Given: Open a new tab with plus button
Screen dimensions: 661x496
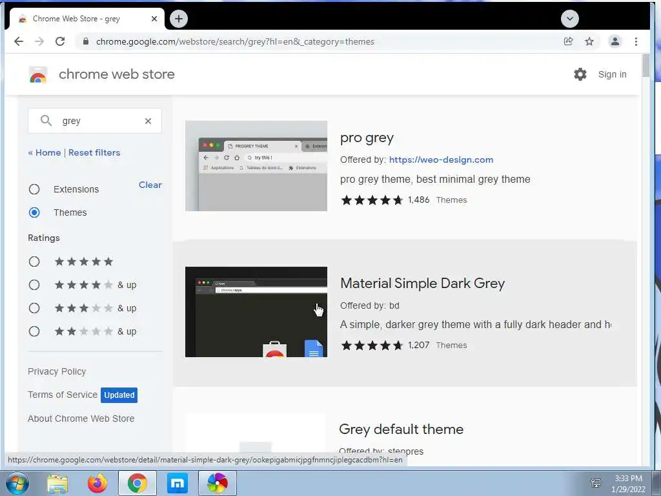Looking at the screenshot, I should coord(179,19).
